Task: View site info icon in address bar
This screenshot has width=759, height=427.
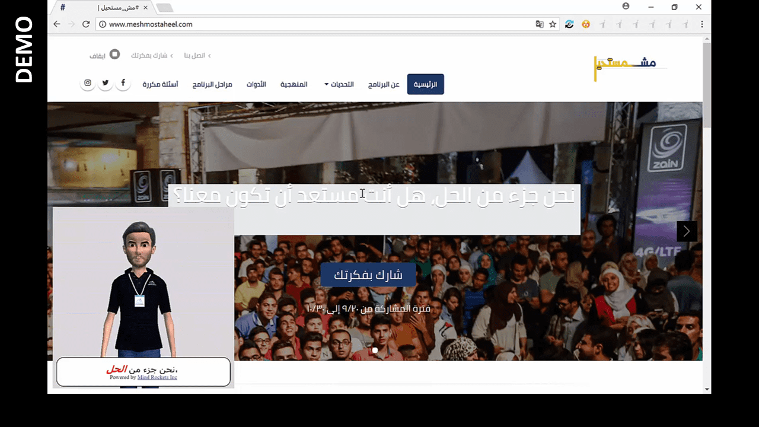Action: [102, 24]
